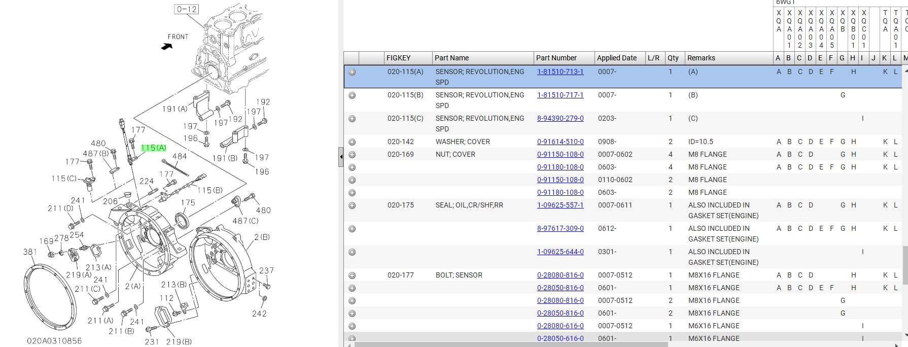Click the horizontal scrollbar below the parts table
This screenshot has height=347, width=908.
tap(511, 344)
